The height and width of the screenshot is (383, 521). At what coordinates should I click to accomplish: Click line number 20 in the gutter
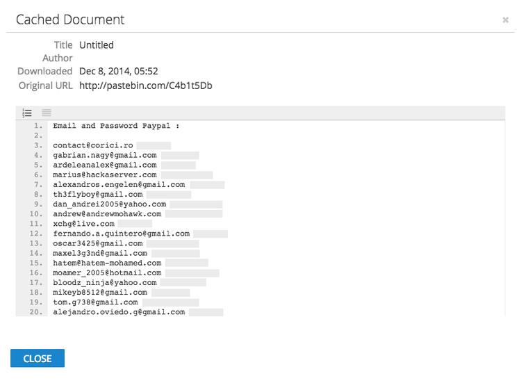pyautogui.click(x=36, y=312)
